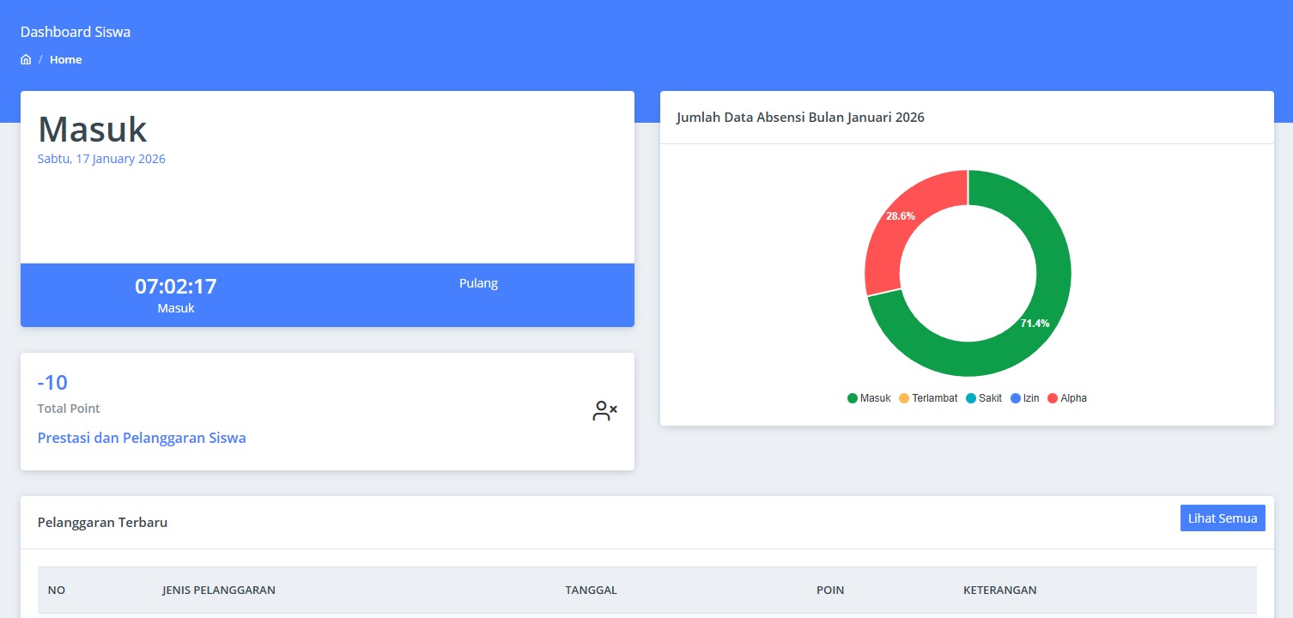Click the Poin column header
This screenshot has height=618, width=1293.
829,590
